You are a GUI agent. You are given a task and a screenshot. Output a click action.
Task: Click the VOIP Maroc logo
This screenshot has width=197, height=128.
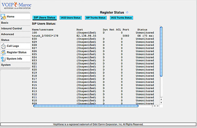(x=16, y=5)
